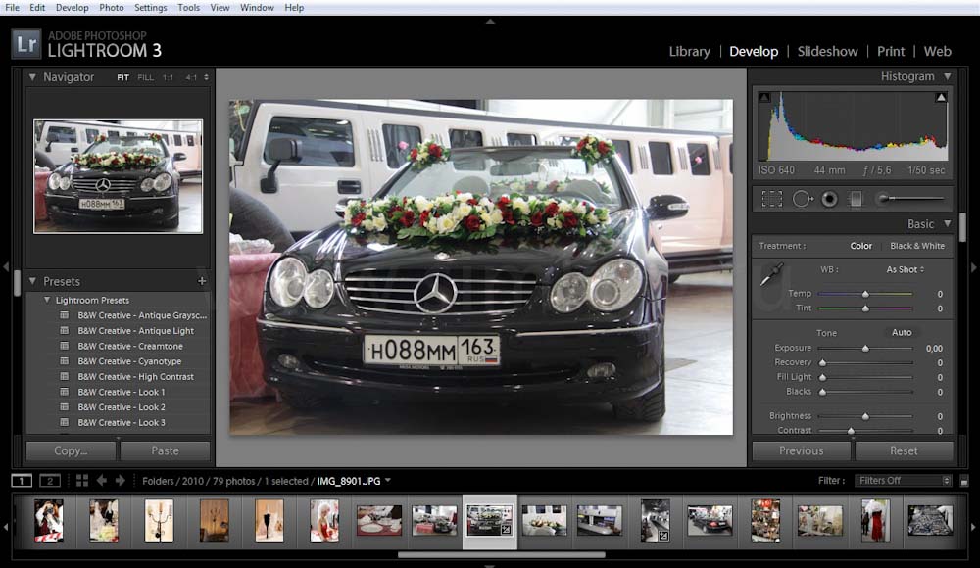This screenshot has height=568, width=980.
Task: Select main window display button 1
Action: (22, 481)
